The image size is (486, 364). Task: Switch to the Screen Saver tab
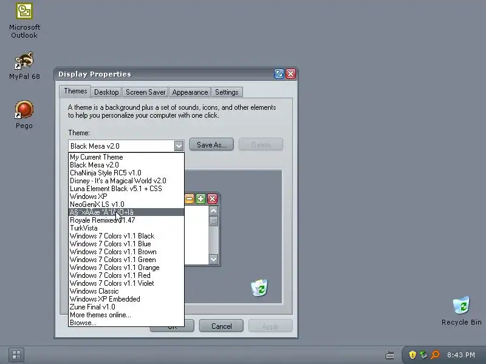[x=145, y=92]
